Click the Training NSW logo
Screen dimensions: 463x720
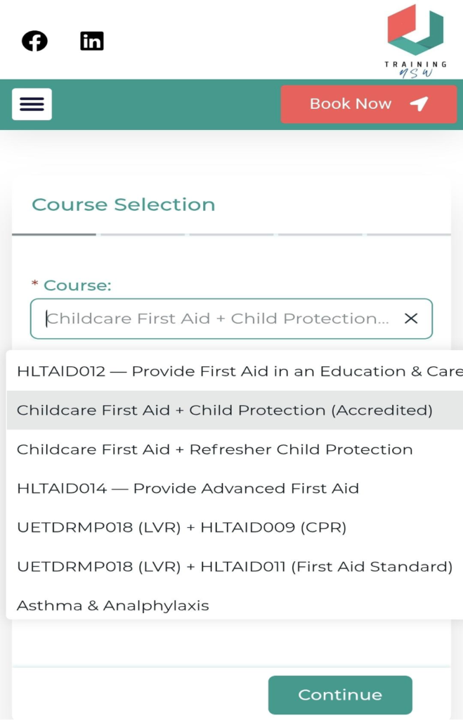pos(415,41)
